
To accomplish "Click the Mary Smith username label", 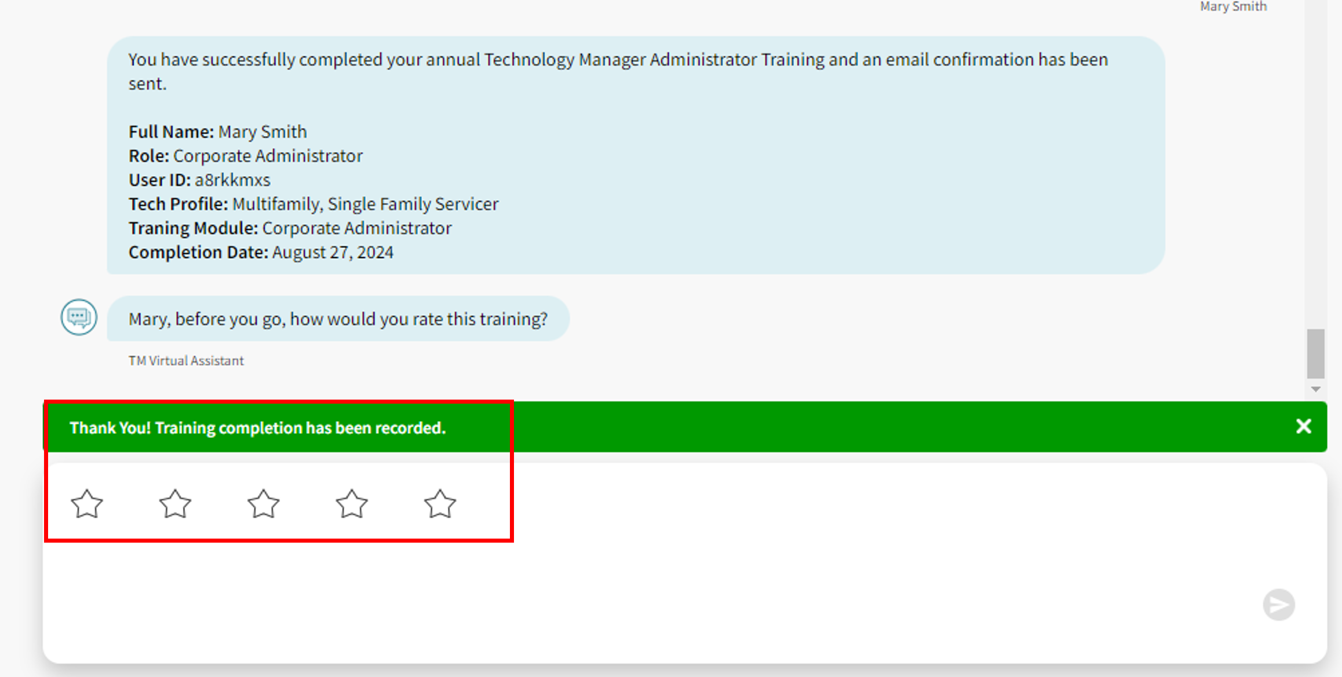I will [x=1233, y=6].
